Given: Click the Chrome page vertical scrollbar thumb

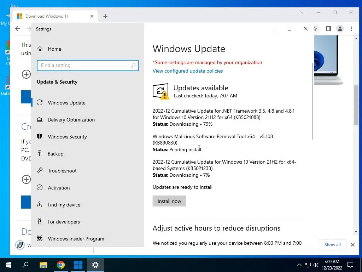Looking at the screenshot, I should pyautogui.click(x=356, y=105).
